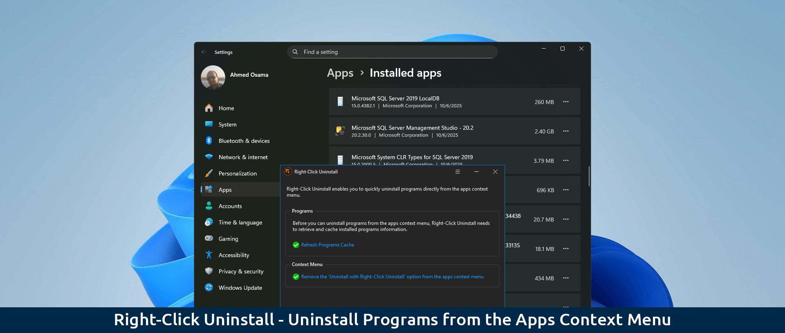Open more options for SQL Server Management Studio
Screen dimensions: 785x333
click(x=566, y=131)
